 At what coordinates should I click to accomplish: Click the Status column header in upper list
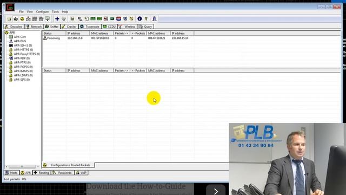[x=54, y=33]
